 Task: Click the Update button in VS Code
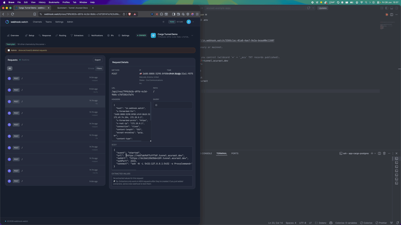[x=323, y=8]
